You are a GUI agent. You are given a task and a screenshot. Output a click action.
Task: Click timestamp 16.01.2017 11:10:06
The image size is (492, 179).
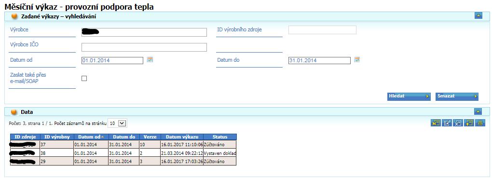(x=182, y=145)
